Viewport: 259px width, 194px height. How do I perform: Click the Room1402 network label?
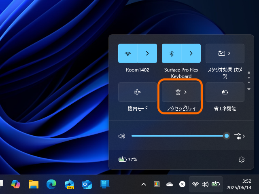138,70
